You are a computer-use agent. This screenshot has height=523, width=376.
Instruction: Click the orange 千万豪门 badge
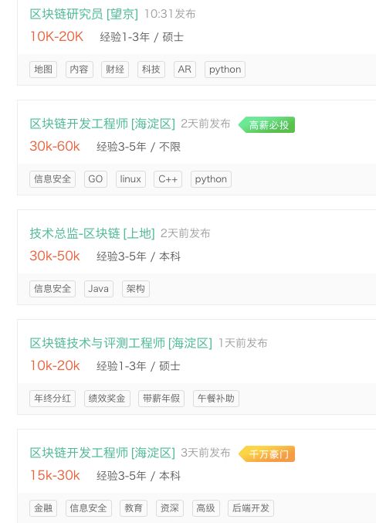point(266,454)
